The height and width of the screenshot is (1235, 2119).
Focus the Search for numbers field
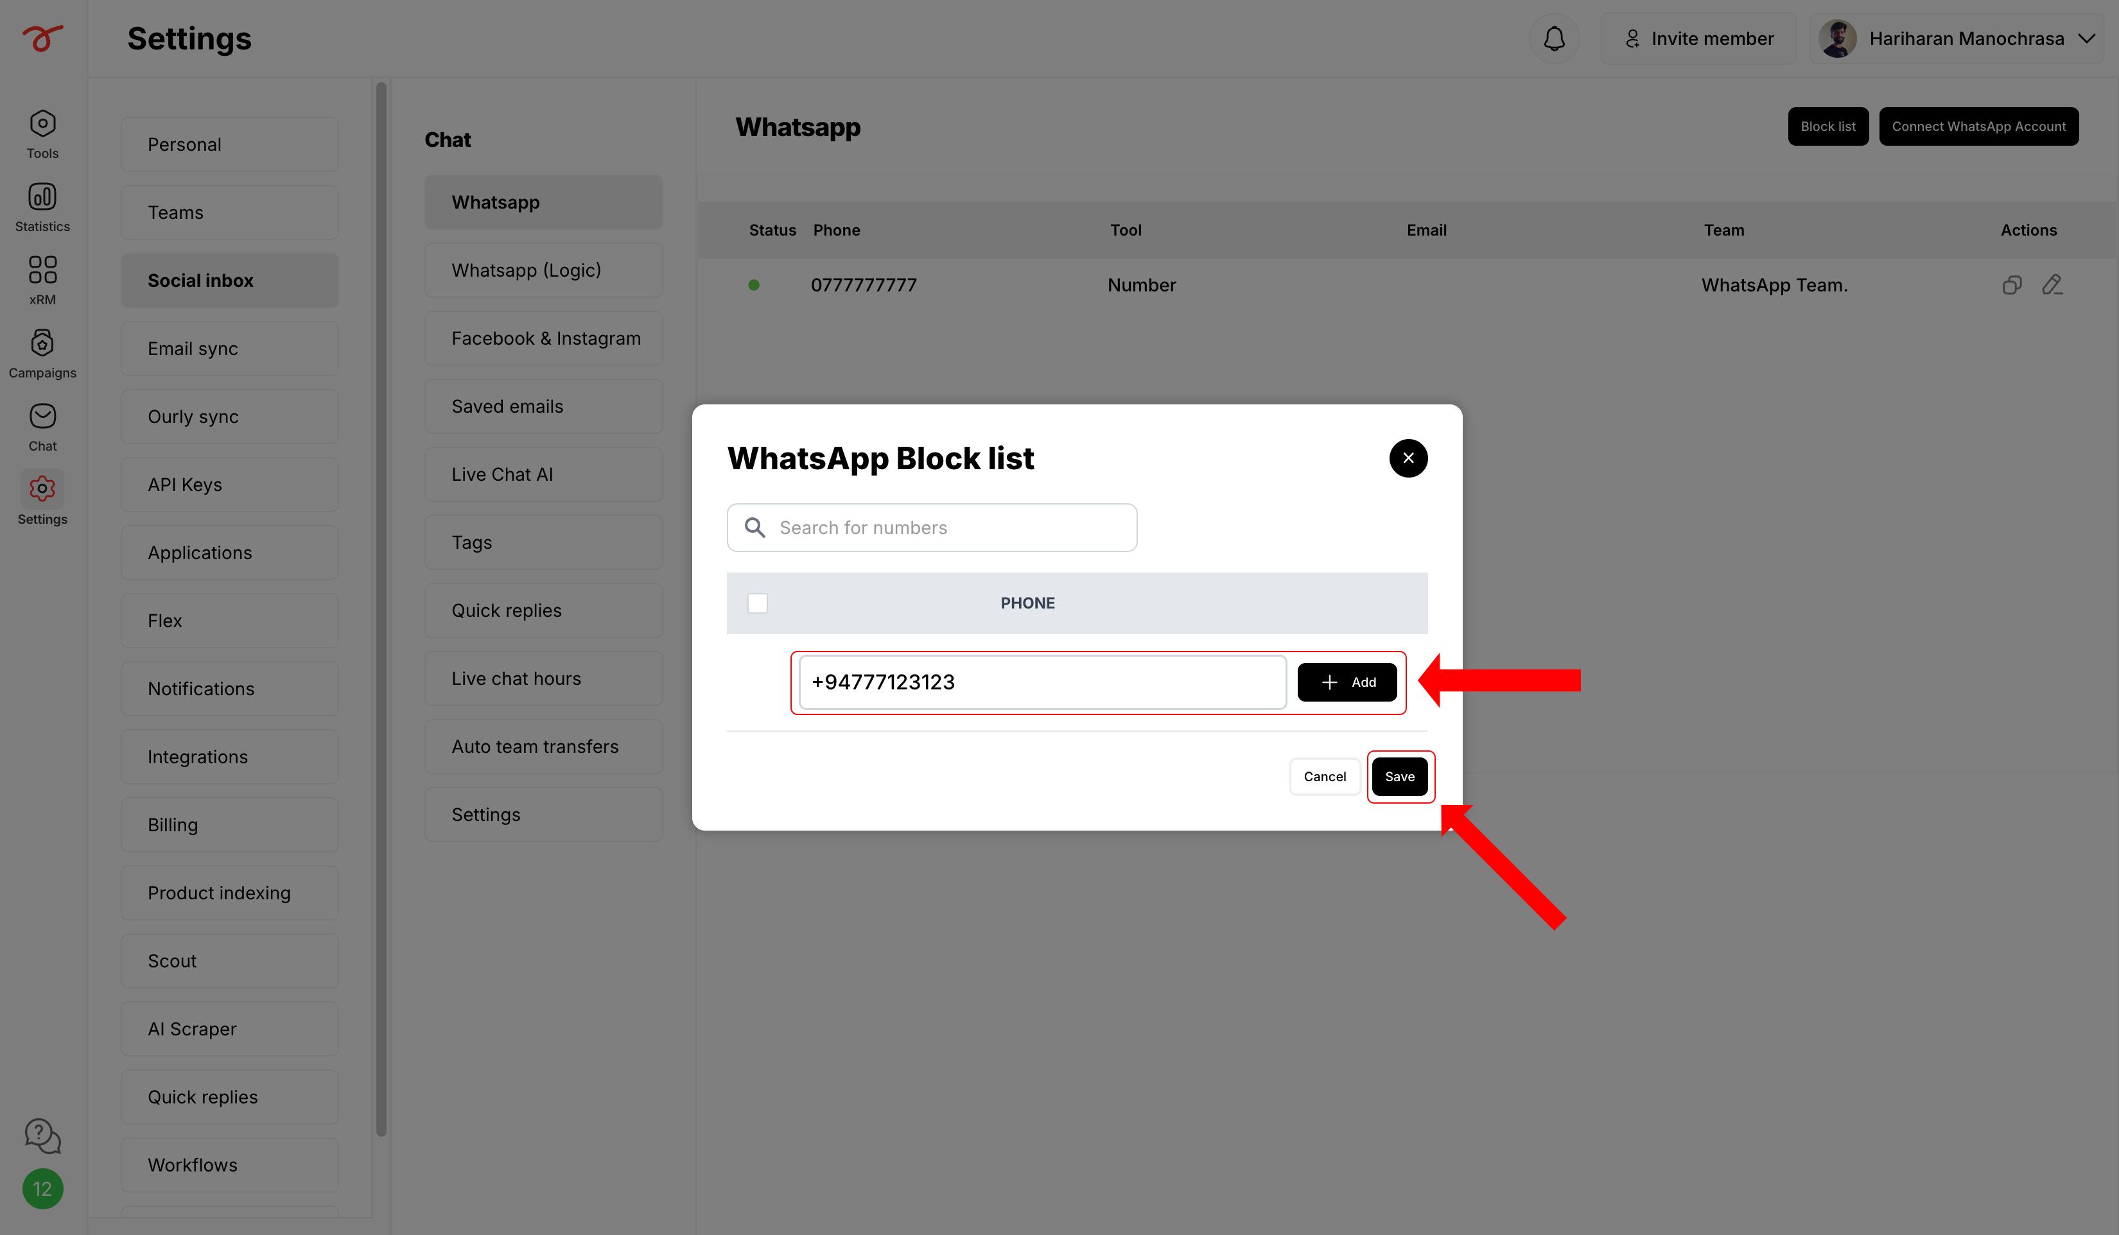932,528
